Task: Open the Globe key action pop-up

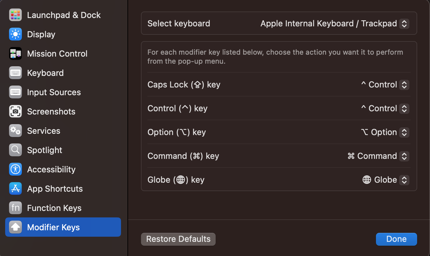Action: coord(404,180)
